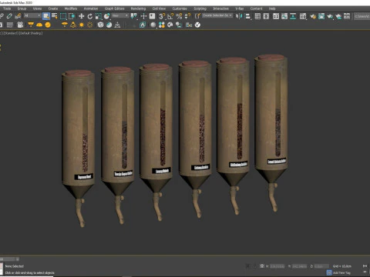Click the orange sphere light icon

tap(48, 25)
